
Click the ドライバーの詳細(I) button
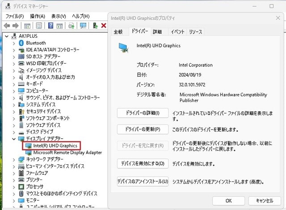click(143, 113)
